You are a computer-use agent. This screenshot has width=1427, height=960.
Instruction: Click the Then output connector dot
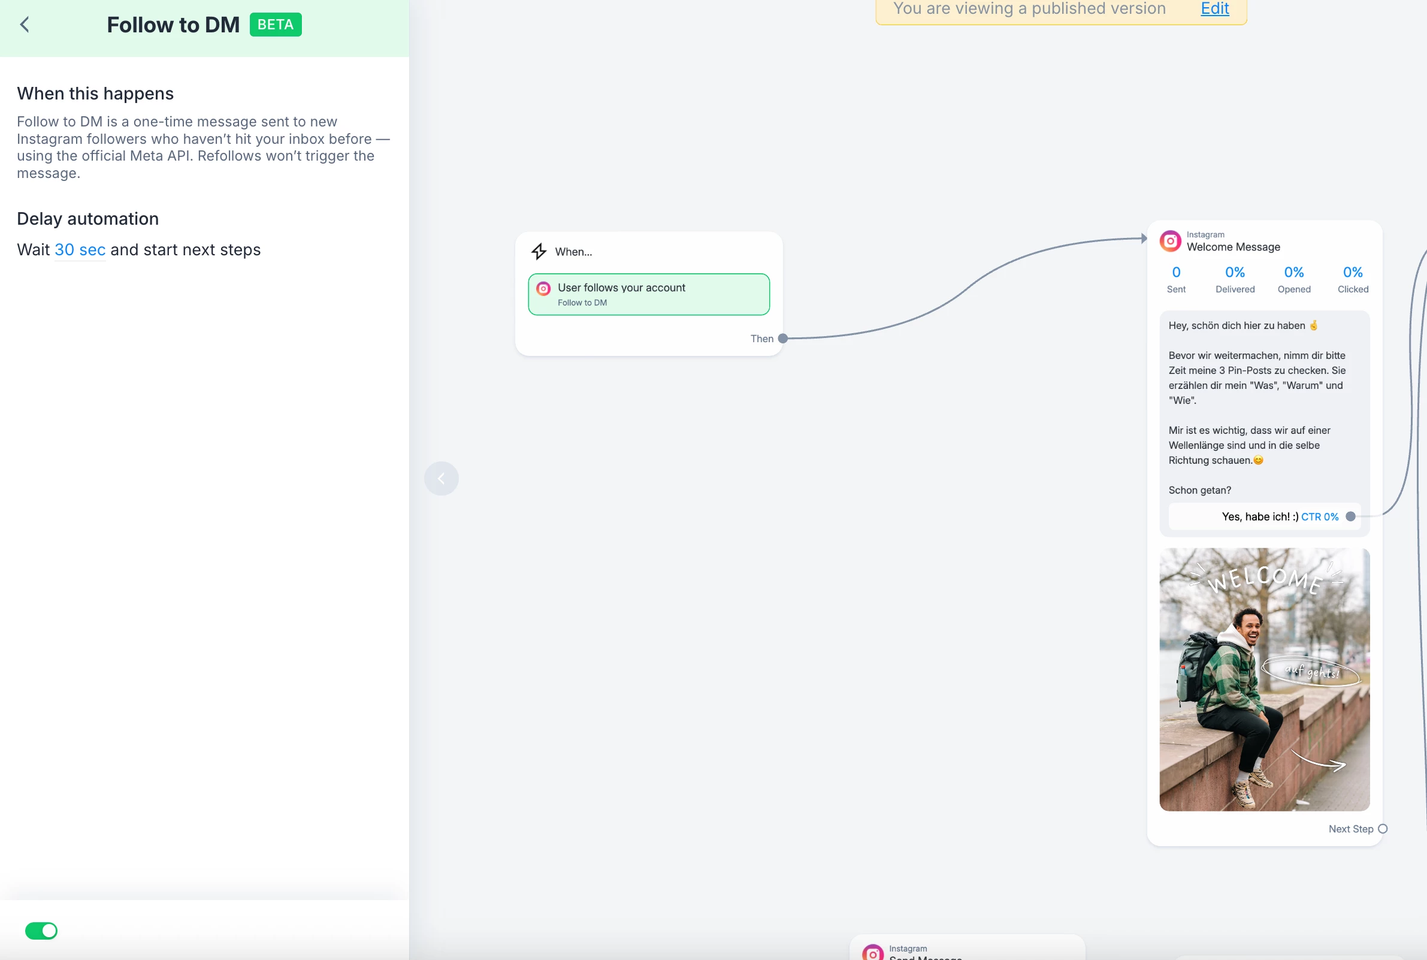[782, 339]
